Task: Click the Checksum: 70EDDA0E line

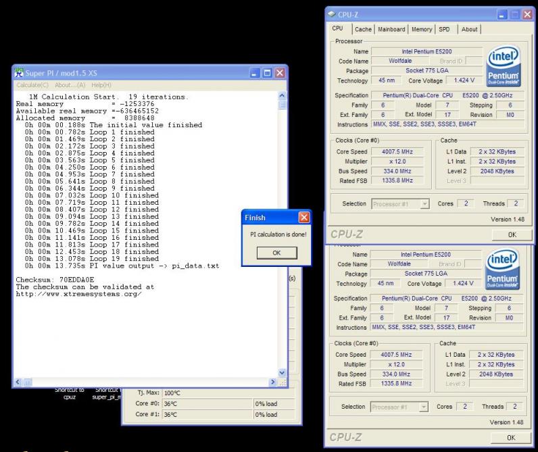Action: (55, 280)
